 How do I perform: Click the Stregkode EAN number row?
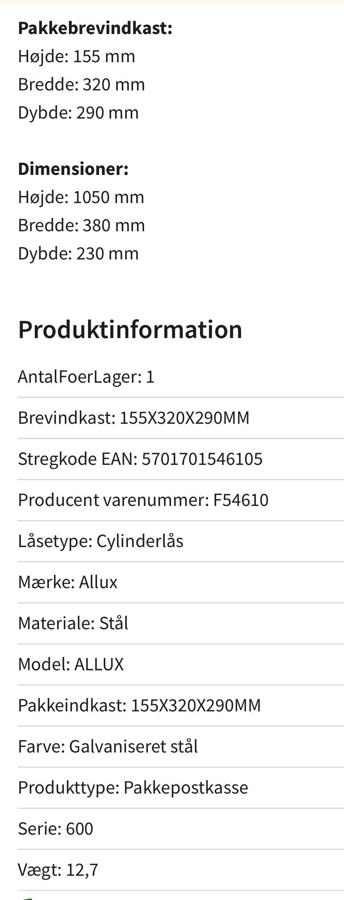coord(140,459)
